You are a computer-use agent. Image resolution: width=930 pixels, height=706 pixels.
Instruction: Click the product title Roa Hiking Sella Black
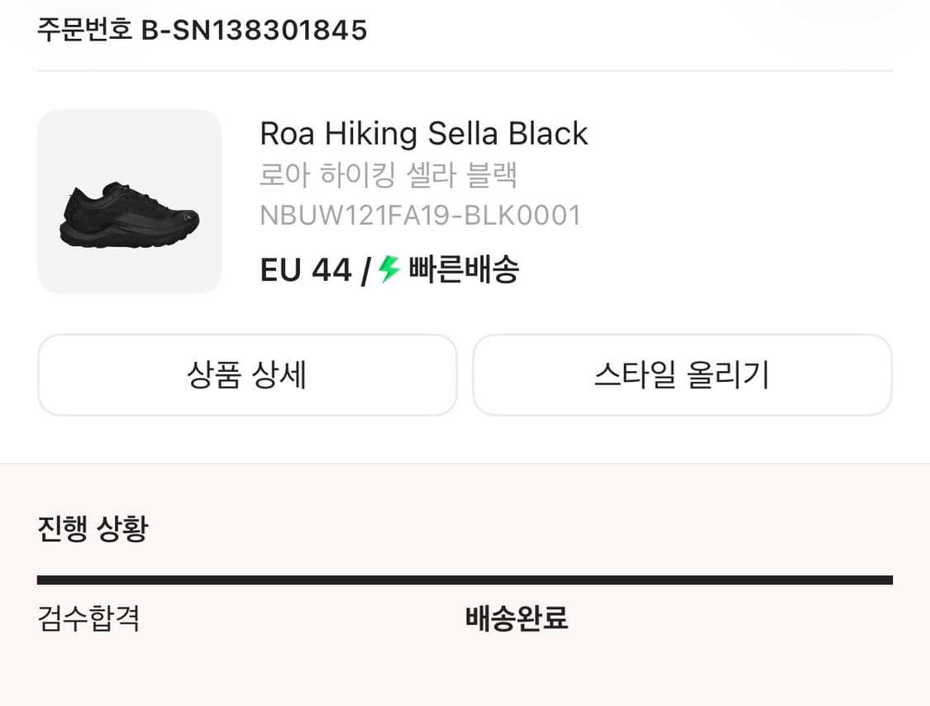[x=423, y=133]
